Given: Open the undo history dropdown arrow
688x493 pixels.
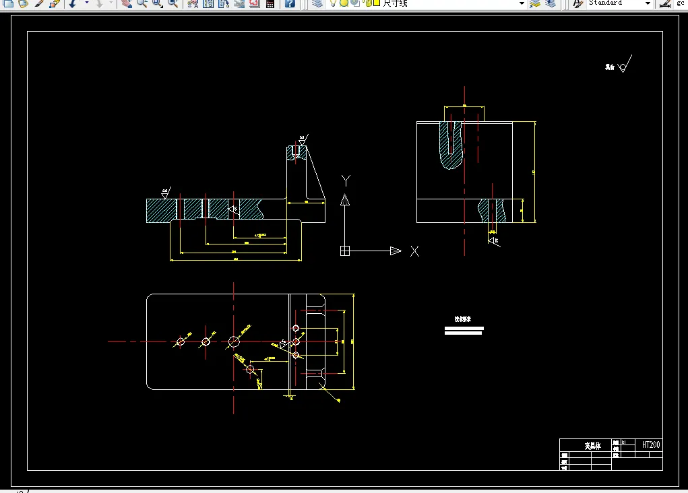Looking at the screenshot, I should pos(86,3).
